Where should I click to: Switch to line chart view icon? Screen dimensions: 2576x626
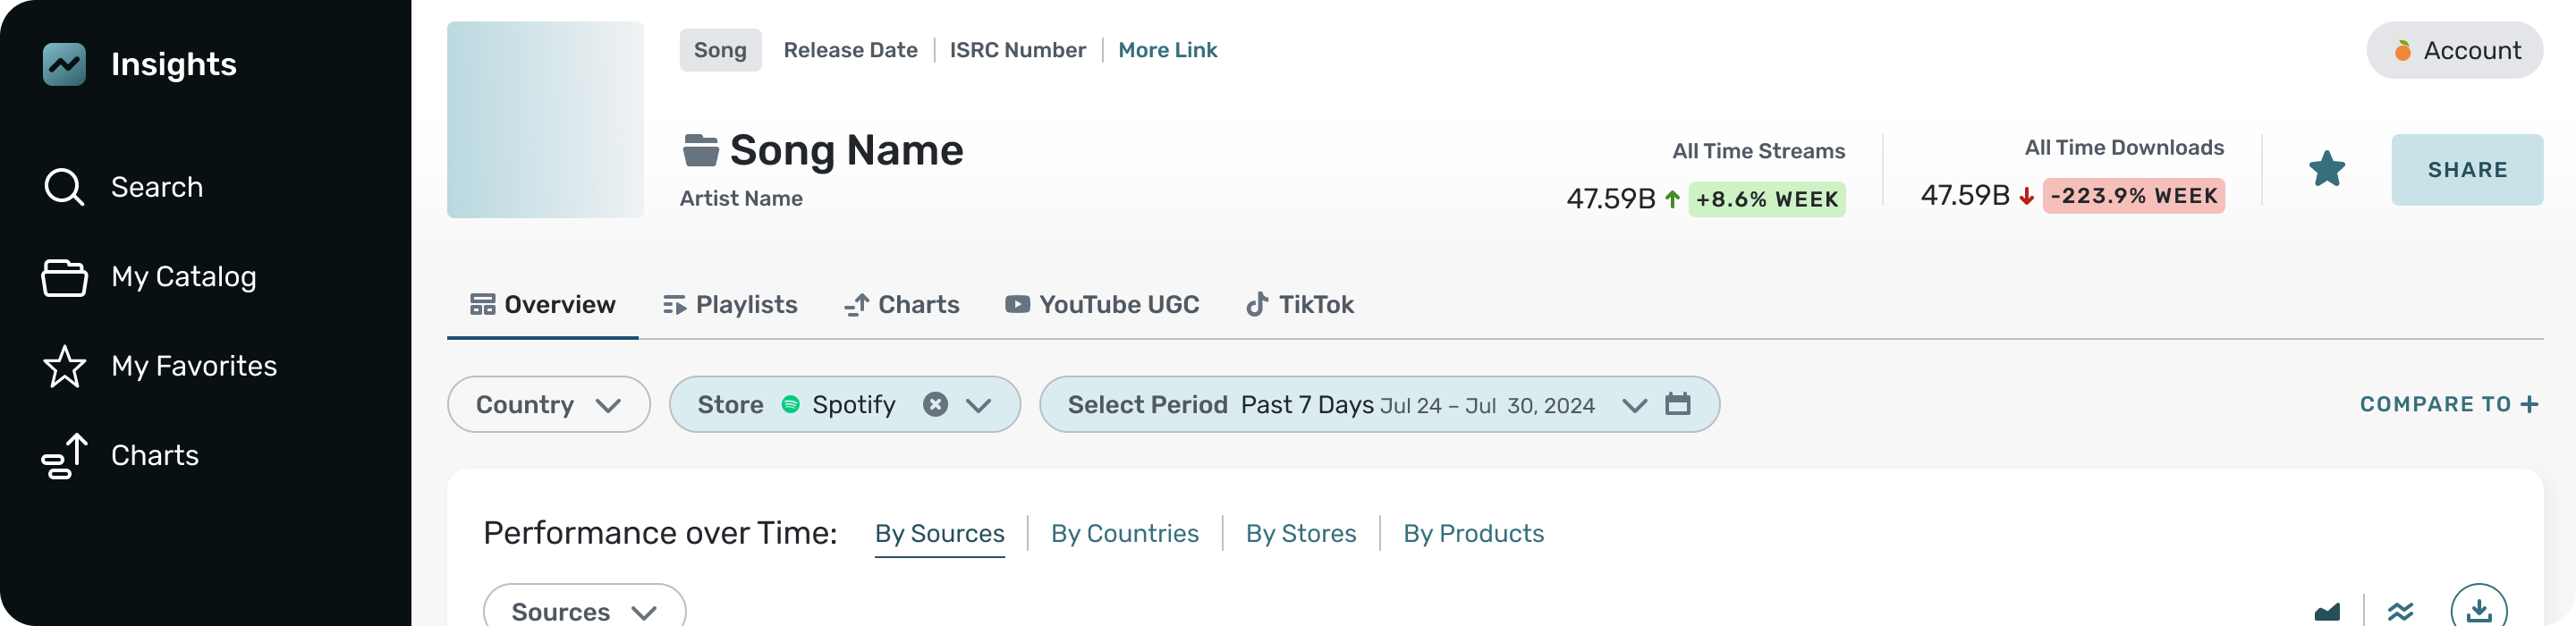(x=2400, y=611)
